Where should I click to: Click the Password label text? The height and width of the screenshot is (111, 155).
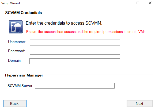pyautogui.click(x=17, y=51)
